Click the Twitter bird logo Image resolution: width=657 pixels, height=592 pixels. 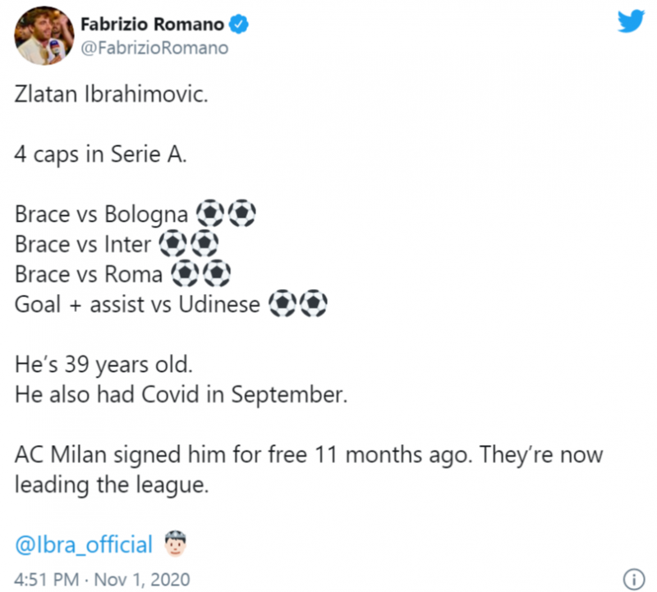point(631,22)
